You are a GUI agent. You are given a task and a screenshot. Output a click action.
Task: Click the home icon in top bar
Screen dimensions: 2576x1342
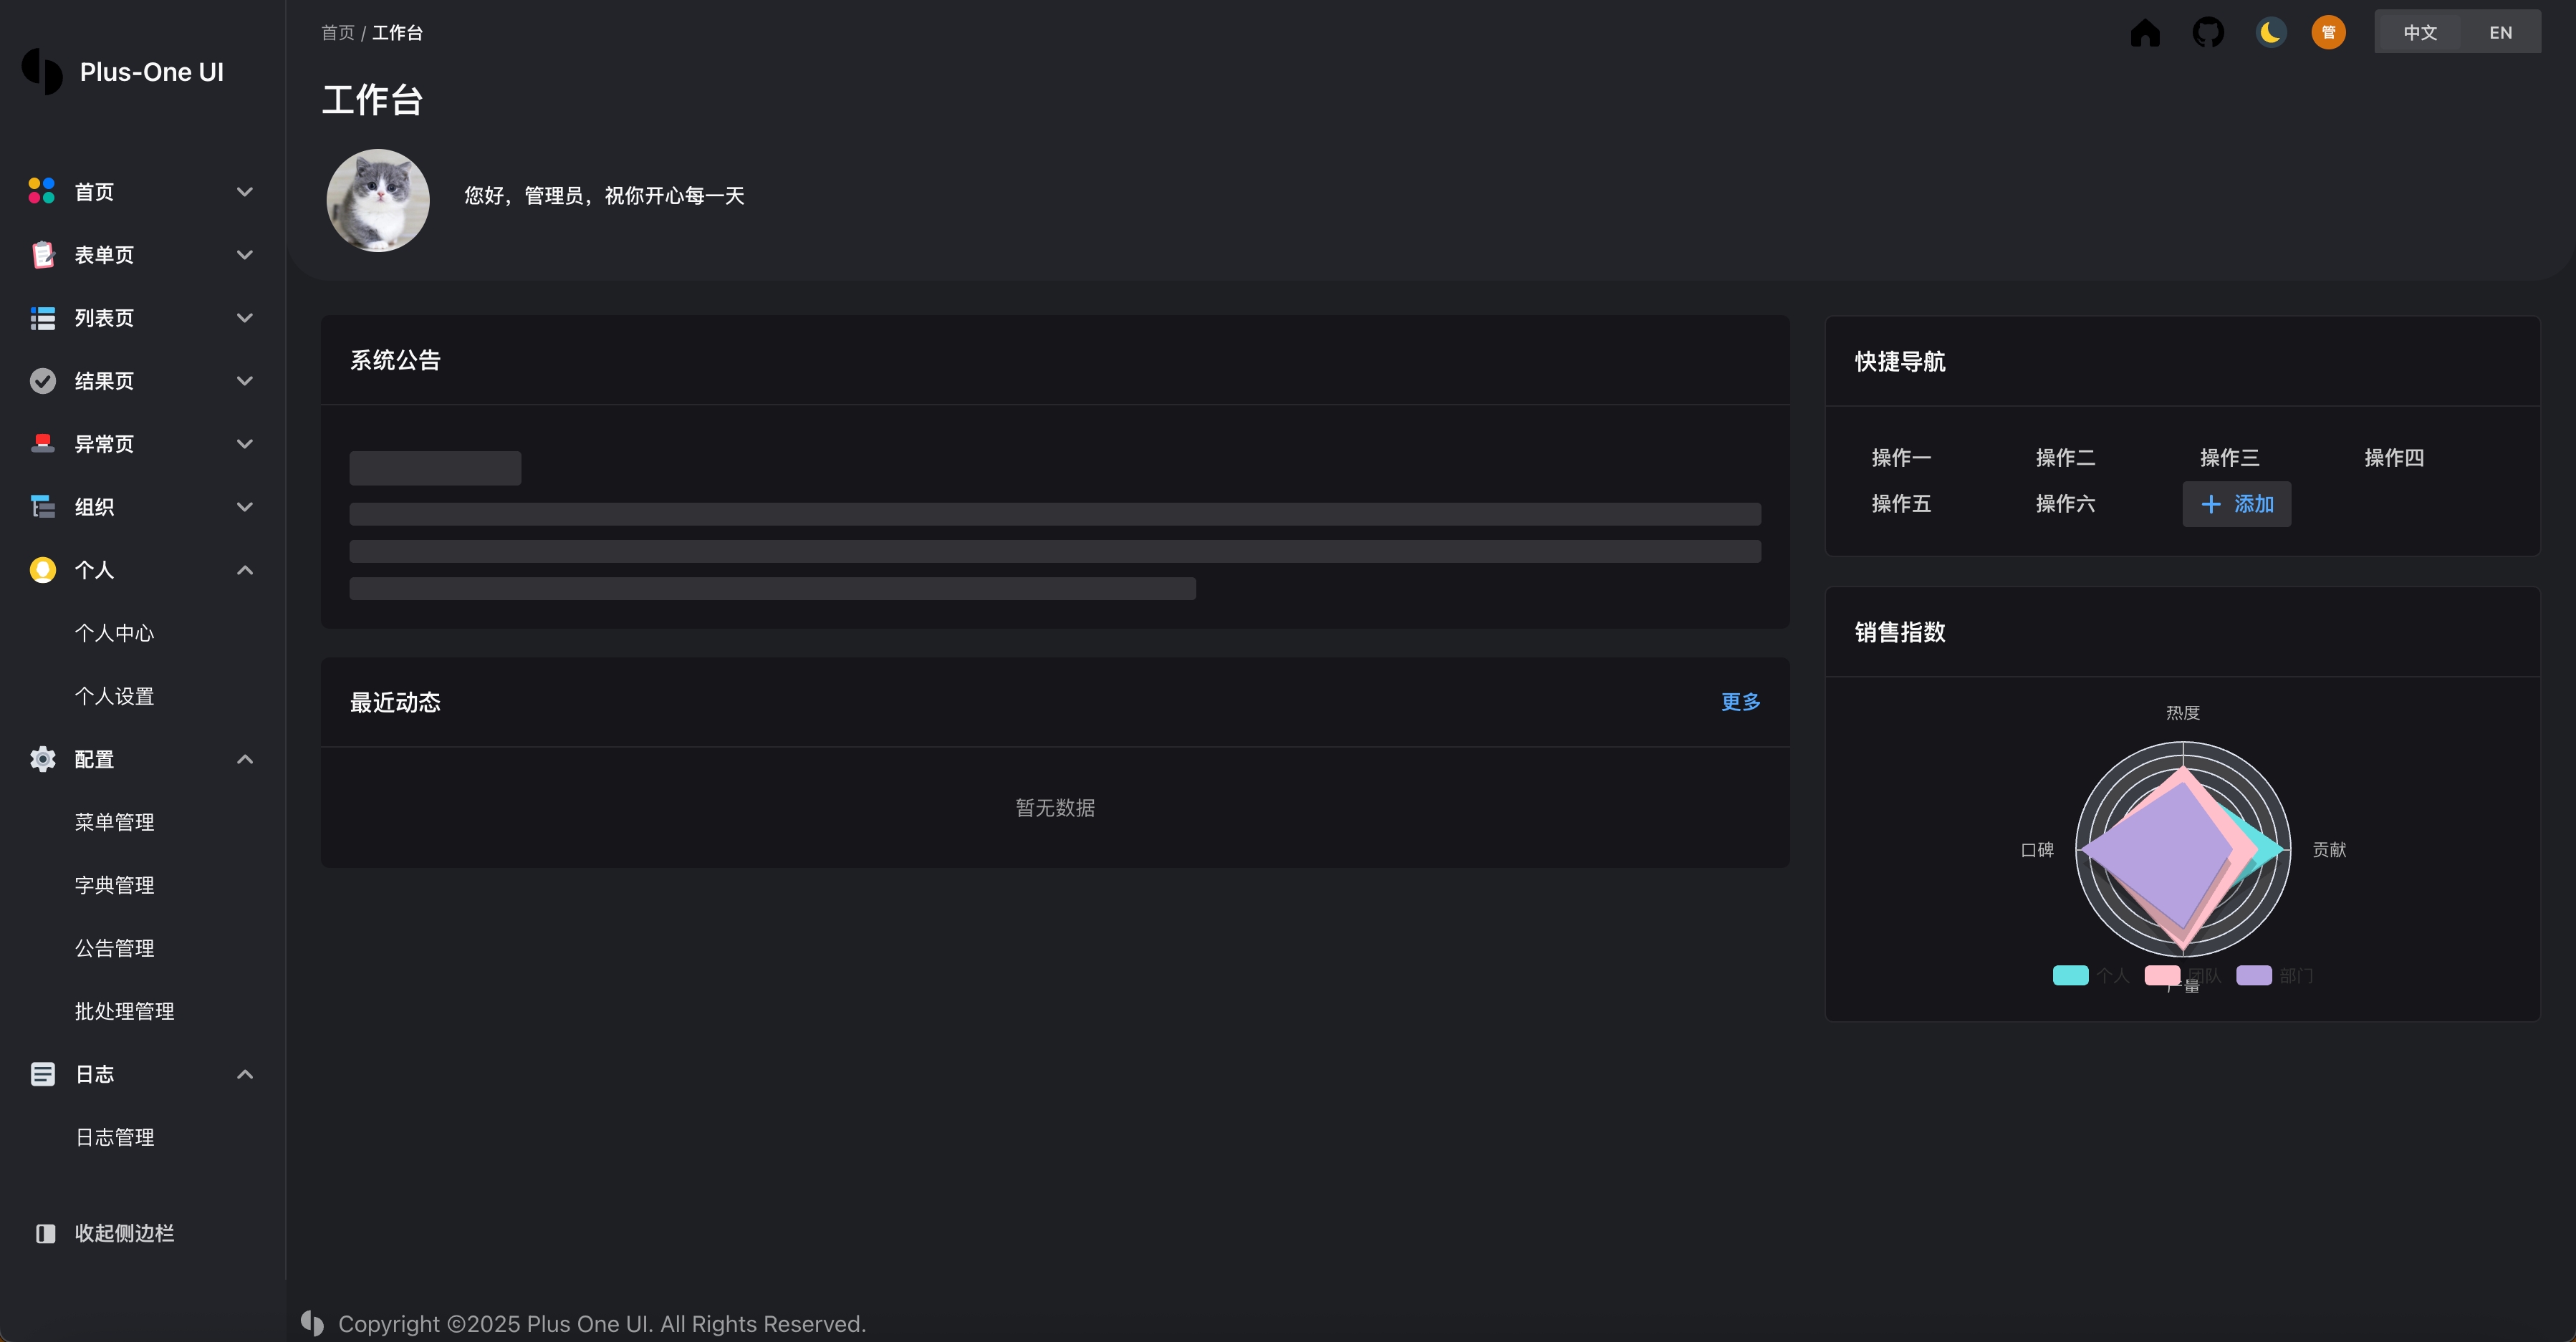(x=2145, y=33)
